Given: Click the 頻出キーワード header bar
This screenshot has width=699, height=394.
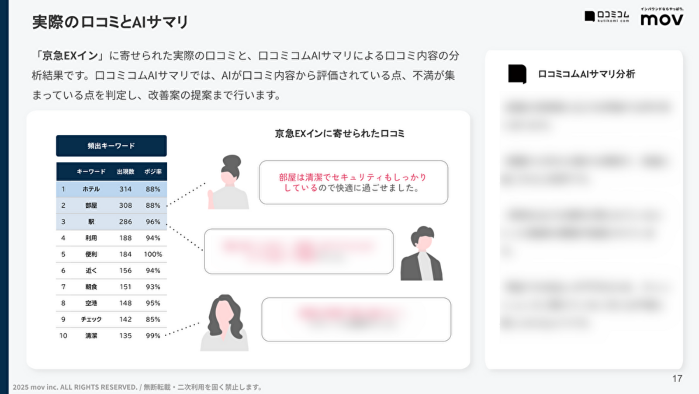Looking at the screenshot, I should (111, 146).
